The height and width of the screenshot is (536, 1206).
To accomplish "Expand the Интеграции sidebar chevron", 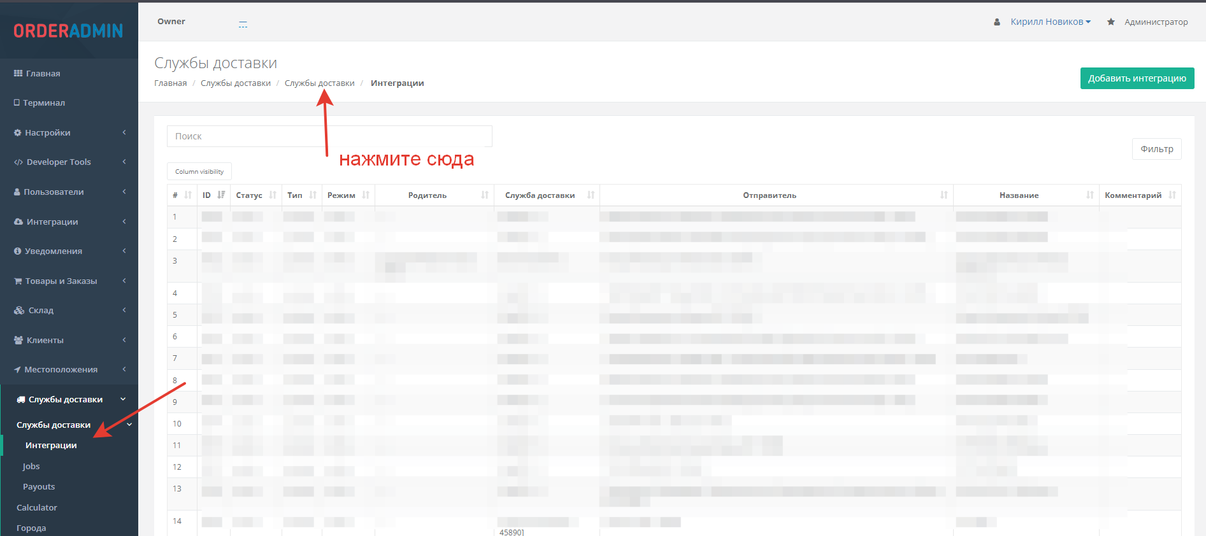I will [124, 222].
